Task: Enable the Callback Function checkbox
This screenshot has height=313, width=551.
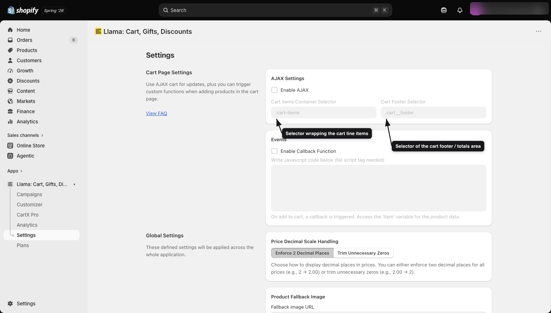Action: (x=274, y=151)
